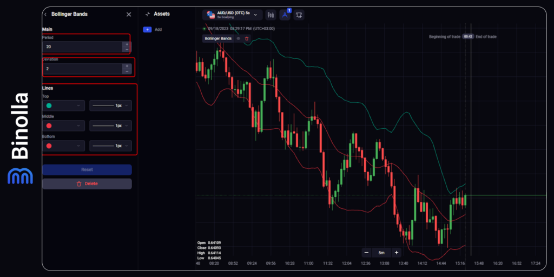The height and width of the screenshot is (277, 554).
Task: Zoom in the timeframe with plus
Action: [397, 253]
